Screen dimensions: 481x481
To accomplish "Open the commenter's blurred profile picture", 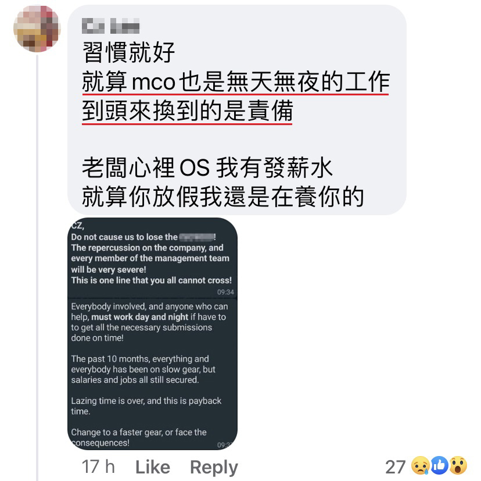I will coord(37,28).
